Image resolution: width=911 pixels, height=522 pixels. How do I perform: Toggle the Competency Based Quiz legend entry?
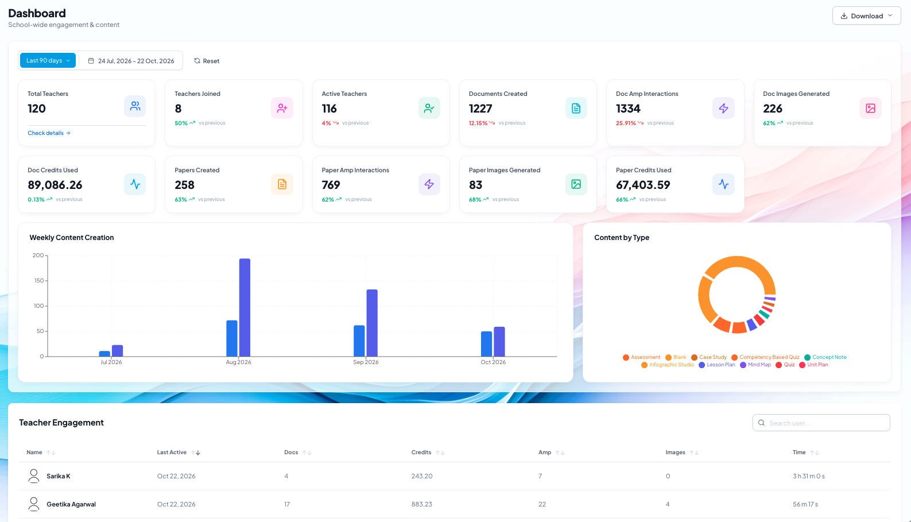[765, 357]
